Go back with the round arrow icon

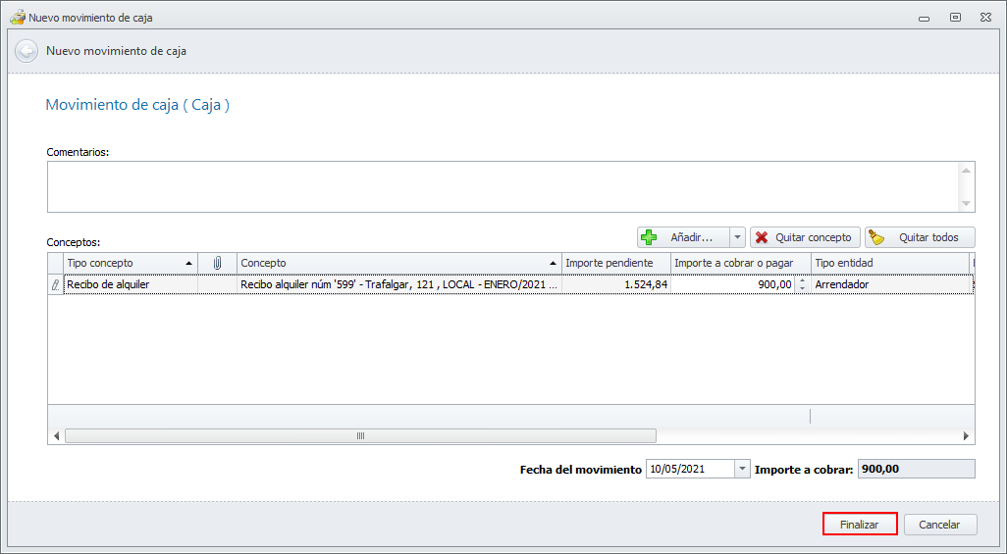26,51
